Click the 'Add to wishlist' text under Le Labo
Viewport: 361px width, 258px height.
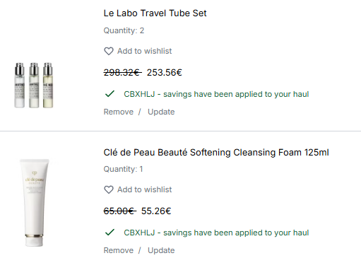click(x=145, y=51)
